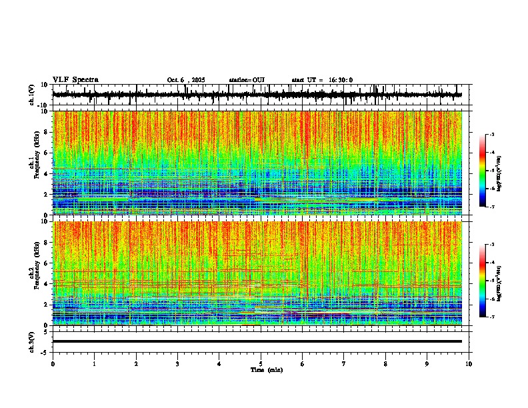Click the ch.2 color bar log(PSD) label
The height and width of the screenshot is (408, 528).
pyautogui.click(x=499, y=284)
